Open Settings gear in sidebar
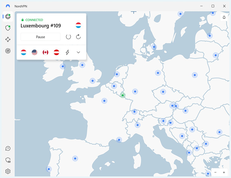 click(8, 171)
